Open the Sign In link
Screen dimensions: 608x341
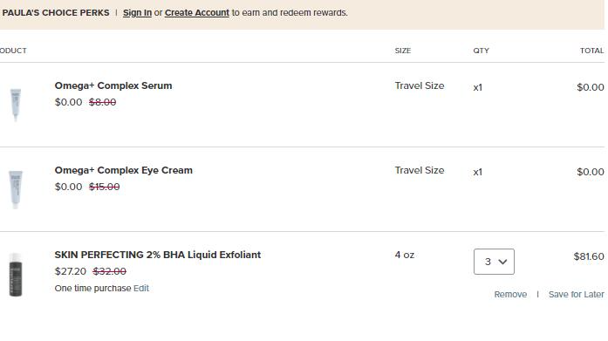point(137,13)
